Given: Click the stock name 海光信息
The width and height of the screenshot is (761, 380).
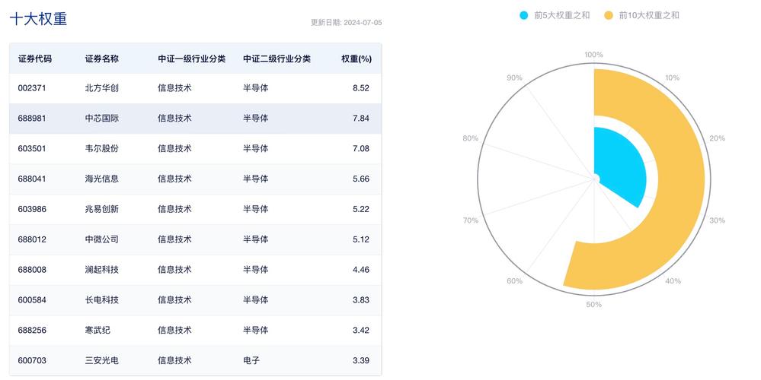Looking at the screenshot, I should pos(102,179).
